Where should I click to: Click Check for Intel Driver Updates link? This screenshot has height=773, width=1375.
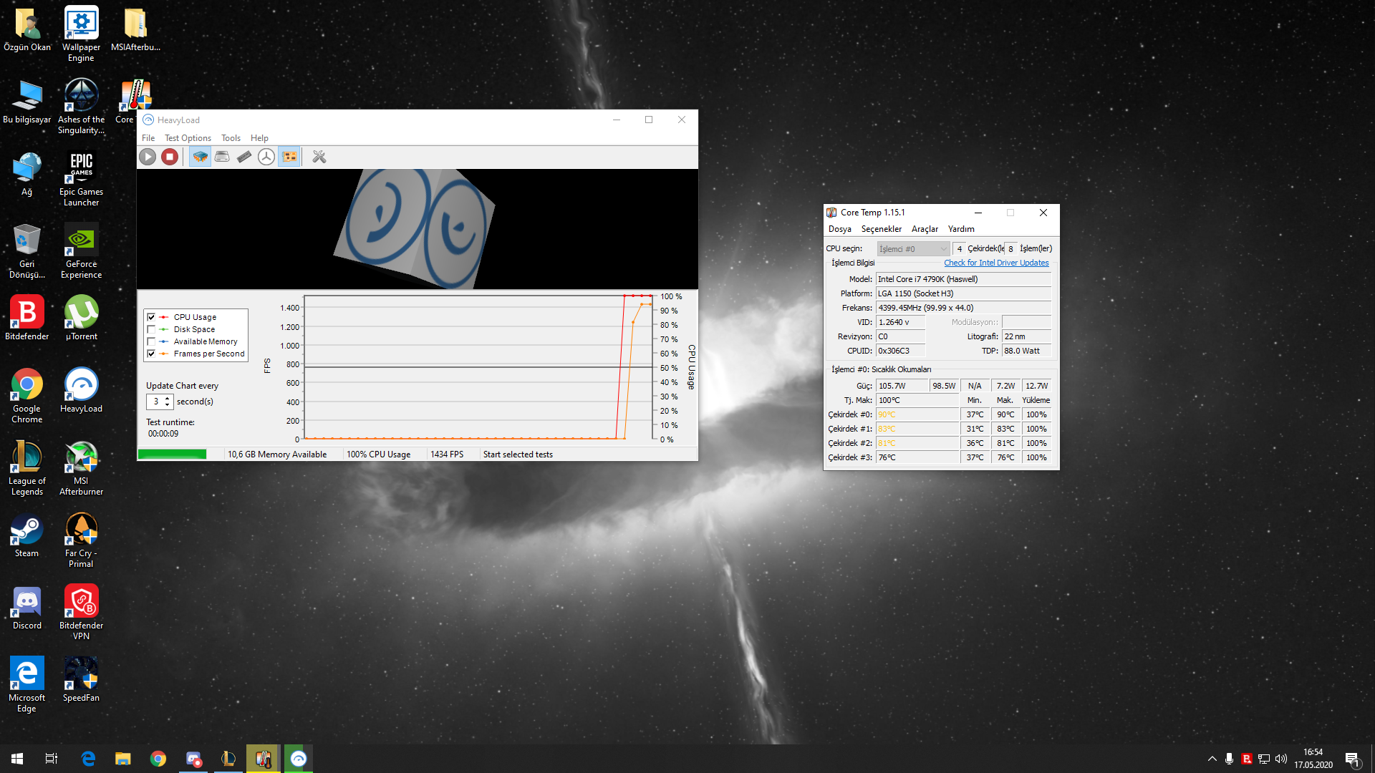pos(995,263)
